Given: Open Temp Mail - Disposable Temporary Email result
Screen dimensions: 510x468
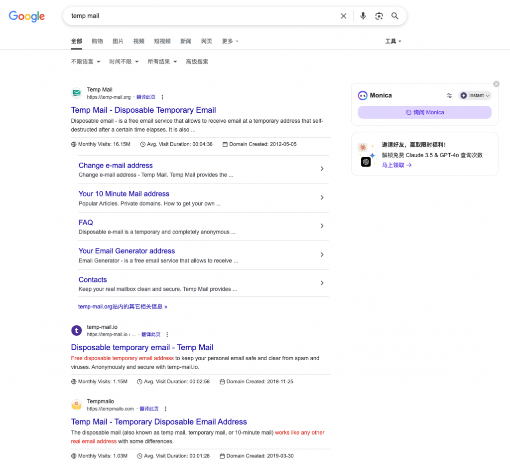Looking at the screenshot, I should point(143,110).
